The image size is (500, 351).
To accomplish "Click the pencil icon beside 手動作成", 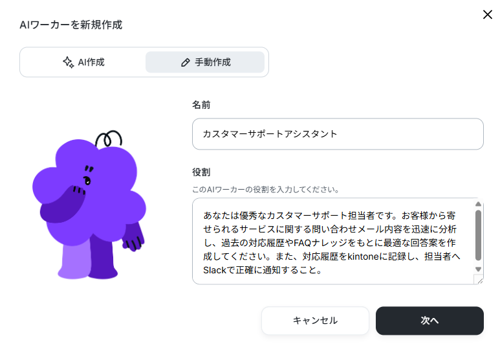I will (185, 62).
